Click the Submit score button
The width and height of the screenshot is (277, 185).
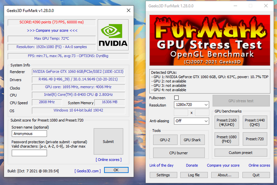point(109,141)
